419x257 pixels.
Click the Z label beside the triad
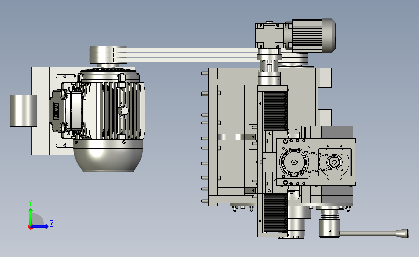click(52, 223)
